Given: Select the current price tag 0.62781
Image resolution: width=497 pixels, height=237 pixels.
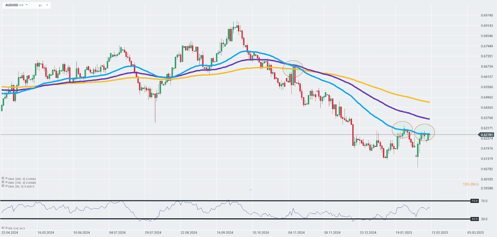Looking at the screenshot, I should [486, 135].
